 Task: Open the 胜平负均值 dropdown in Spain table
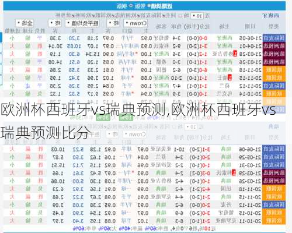[x=82, y=23]
